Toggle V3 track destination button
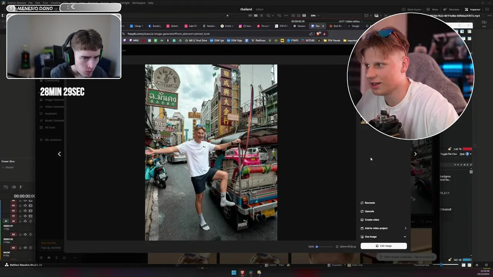The width and height of the screenshot is (493, 277). point(13,205)
